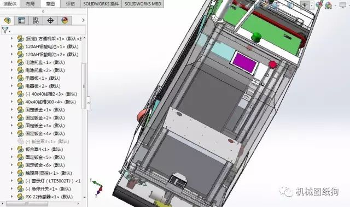The image size is (350, 207).
Task: Switch to the PropertyManager panel icon
Action: [21, 21]
